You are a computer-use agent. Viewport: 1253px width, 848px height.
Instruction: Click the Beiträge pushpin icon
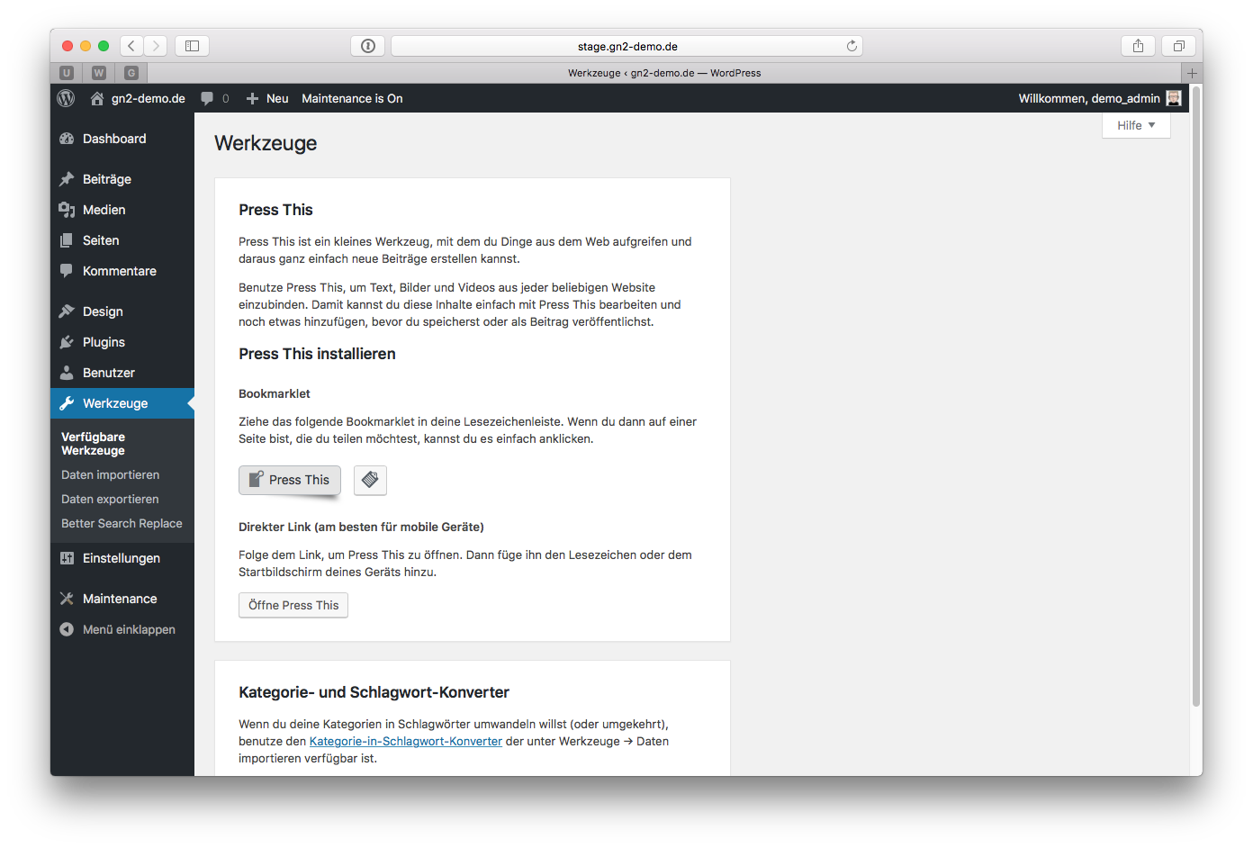tap(67, 179)
